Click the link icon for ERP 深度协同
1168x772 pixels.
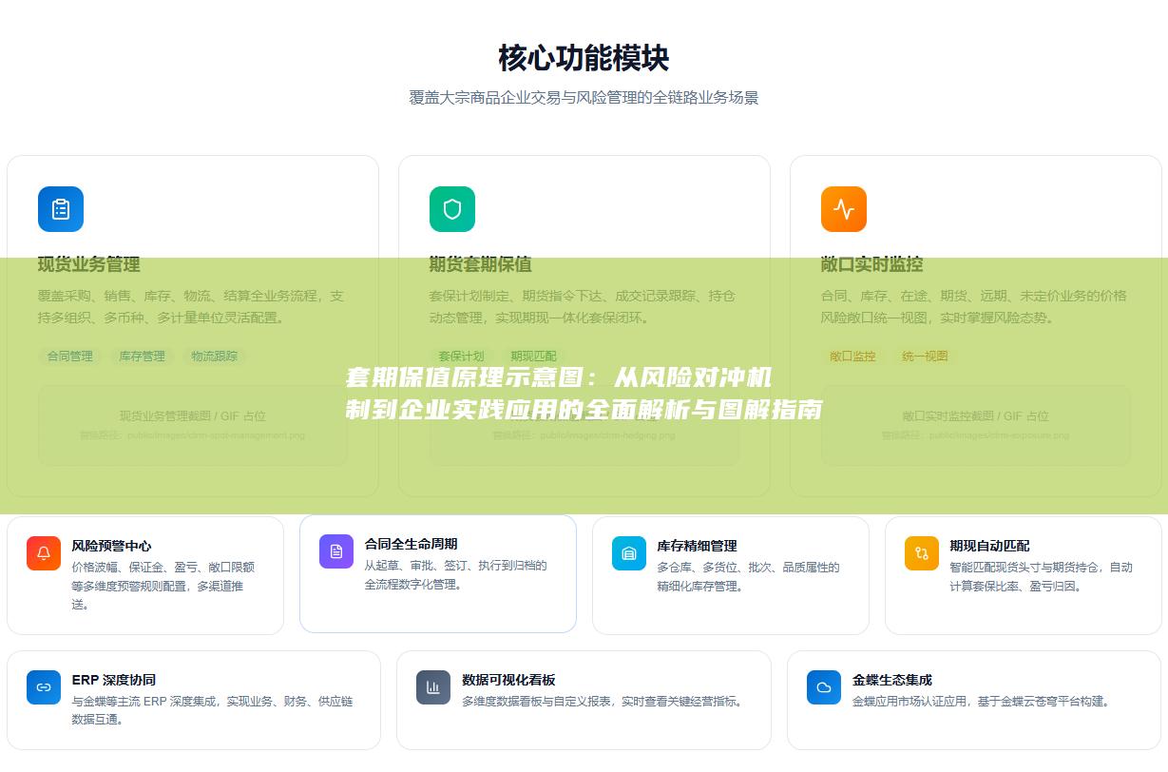pos(44,687)
